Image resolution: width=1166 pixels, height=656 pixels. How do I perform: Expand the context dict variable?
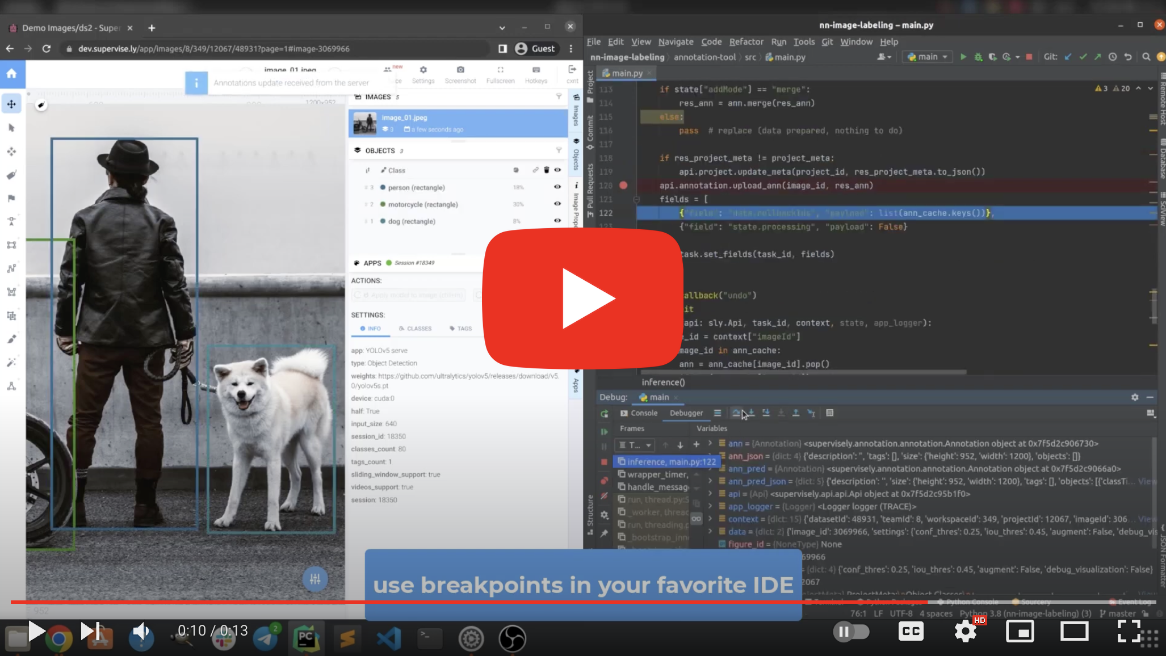(x=710, y=519)
